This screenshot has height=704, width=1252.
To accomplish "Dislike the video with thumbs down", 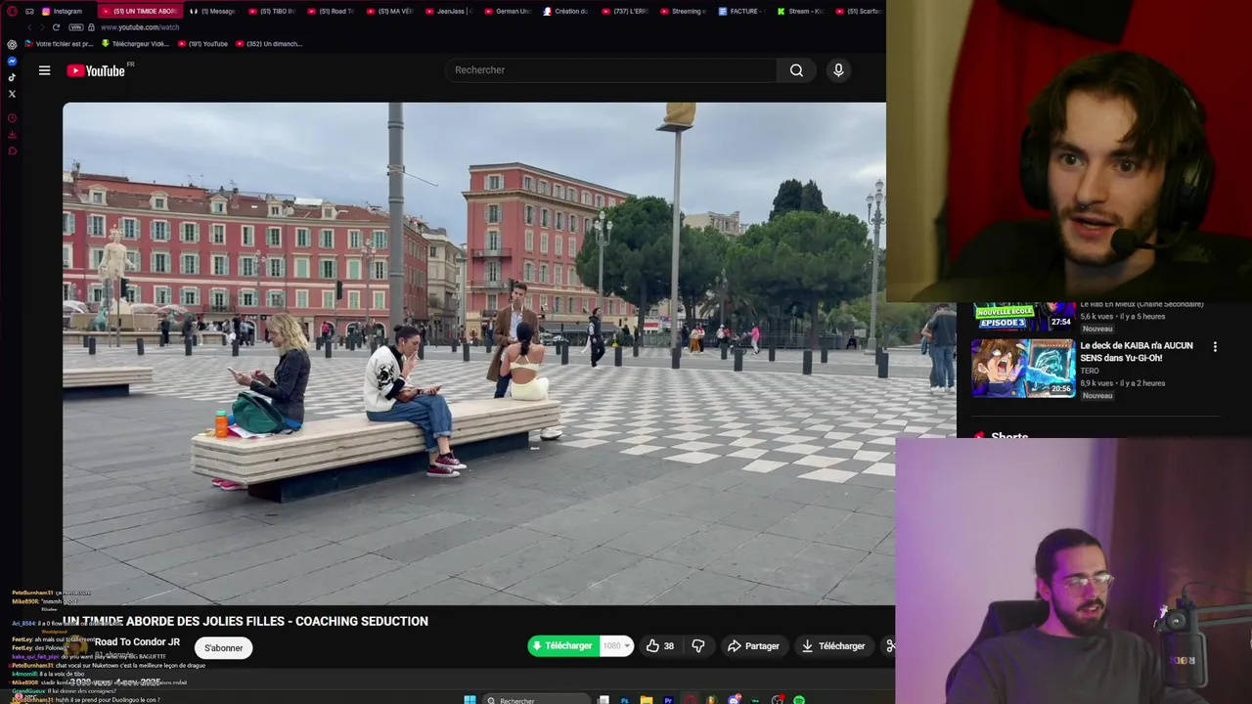I will click(698, 646).
